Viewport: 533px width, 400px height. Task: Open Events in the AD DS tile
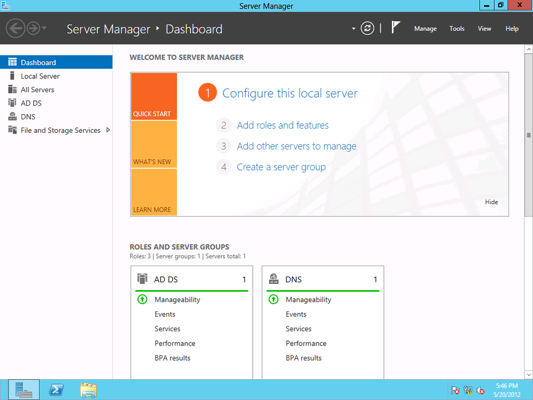pyautogui.click(x=165, y=314)
